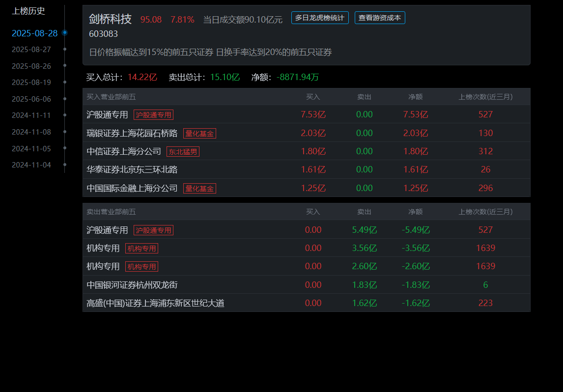This screenshot has height=392, width=563.
Task: Click buy amount 2.03亿 for 瑞银证券
Action: pos(313,133)
